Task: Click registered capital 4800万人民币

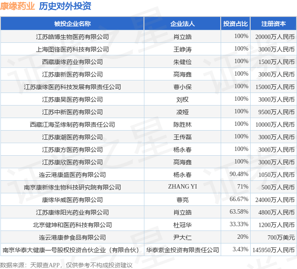Action: point(276,212)
